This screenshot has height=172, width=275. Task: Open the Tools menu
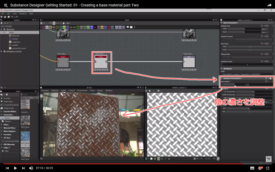(x=15, y=13)
